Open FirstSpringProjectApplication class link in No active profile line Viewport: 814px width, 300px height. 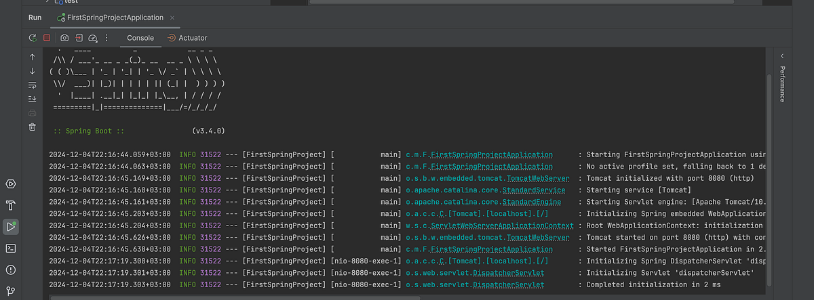pyautogui.click(x=491, y=167)
